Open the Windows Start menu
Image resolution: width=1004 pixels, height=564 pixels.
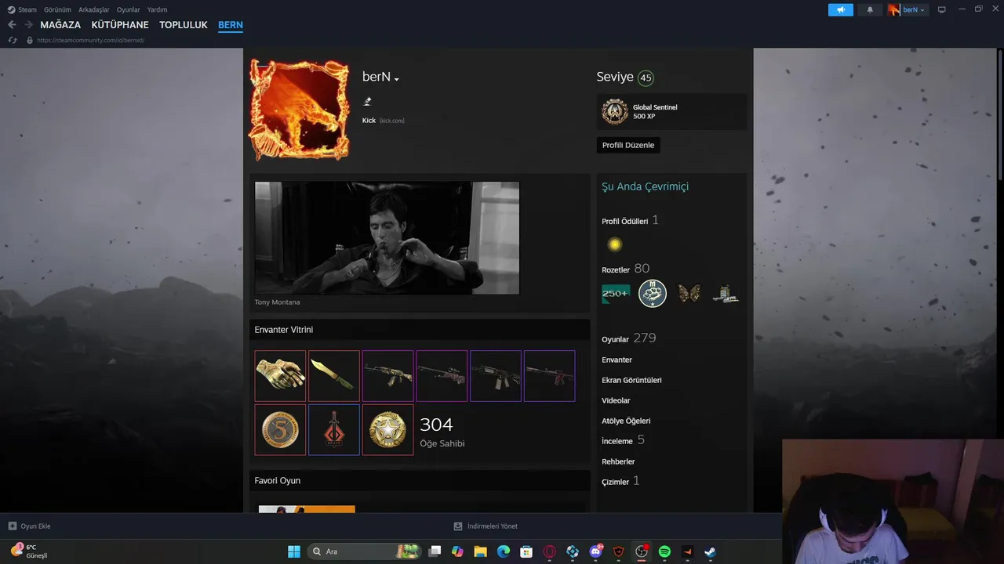click(294, 551)
